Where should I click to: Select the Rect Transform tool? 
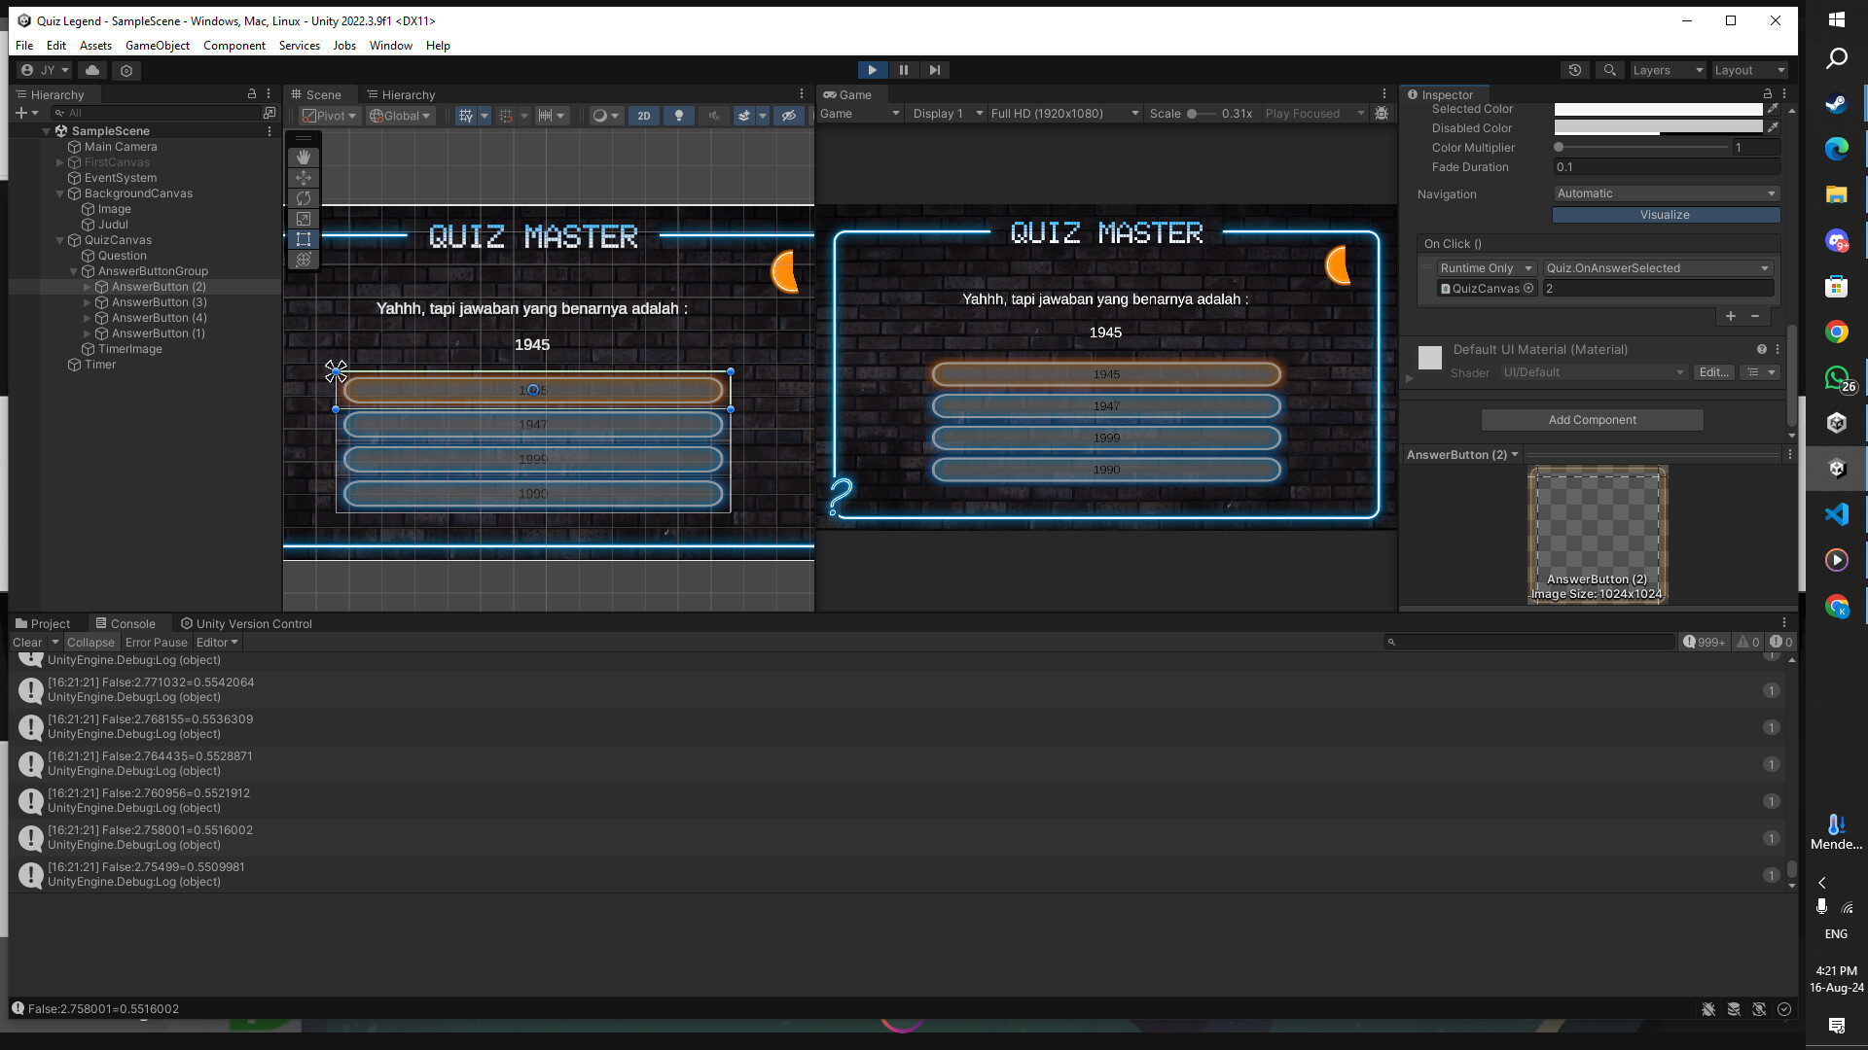pyautogui.click(x=303, y=239)
